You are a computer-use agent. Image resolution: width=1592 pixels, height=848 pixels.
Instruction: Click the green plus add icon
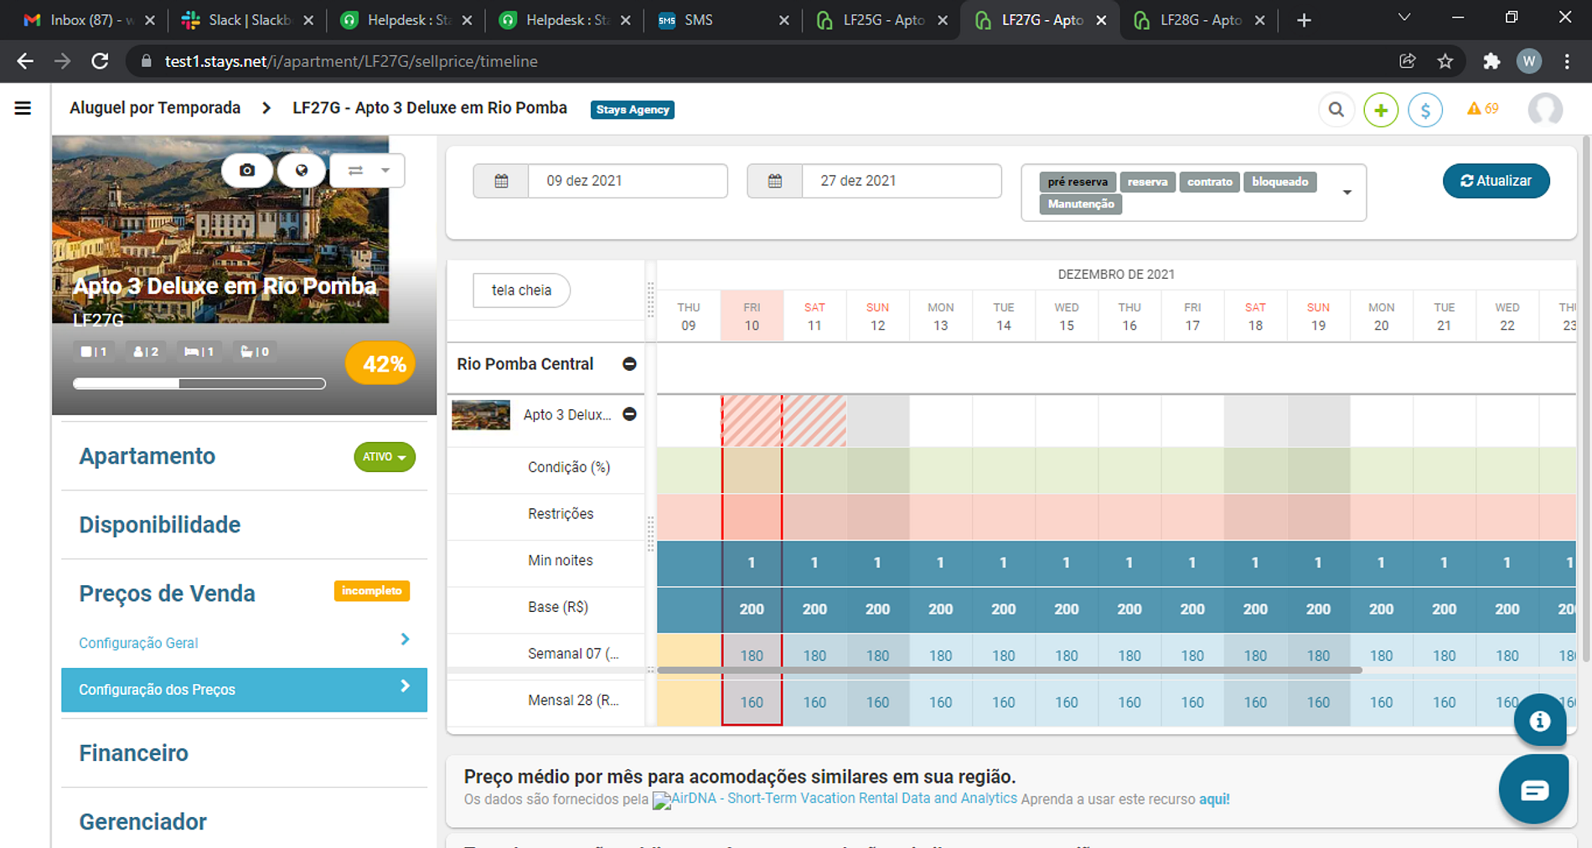click(x=1380, y=110)
